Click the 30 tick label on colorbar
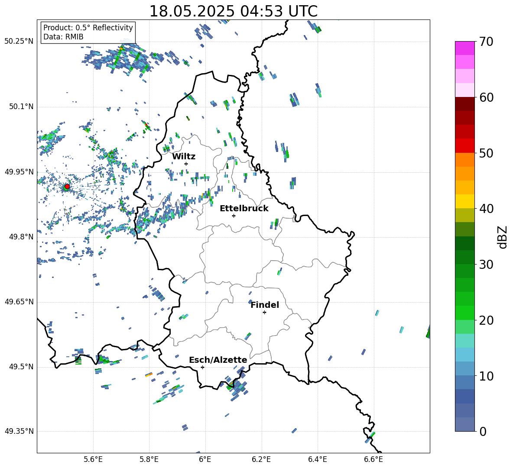Viewport: 513px width, 468px height. [x=486, y=265]
